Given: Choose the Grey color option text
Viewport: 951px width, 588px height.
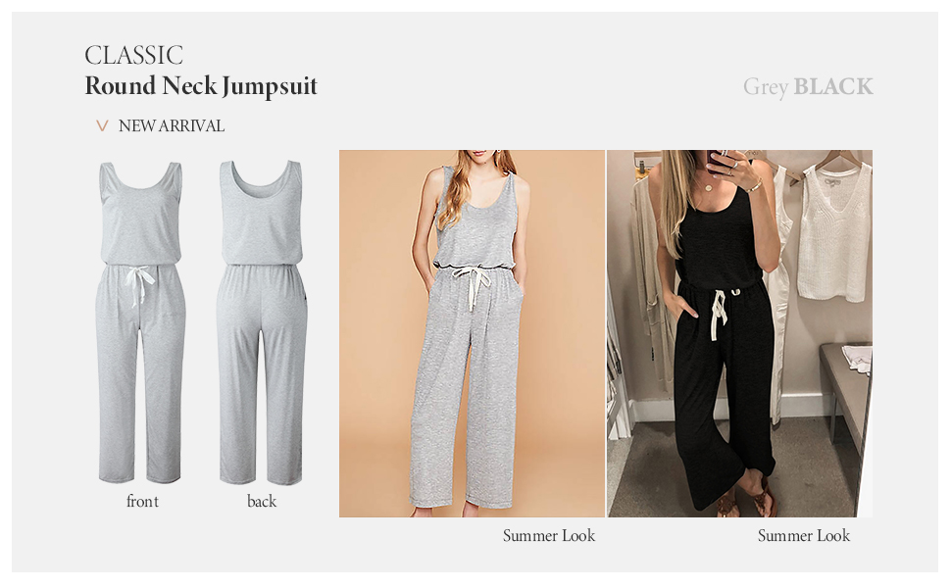Looking at the screenshot, I should click(766, 86).
